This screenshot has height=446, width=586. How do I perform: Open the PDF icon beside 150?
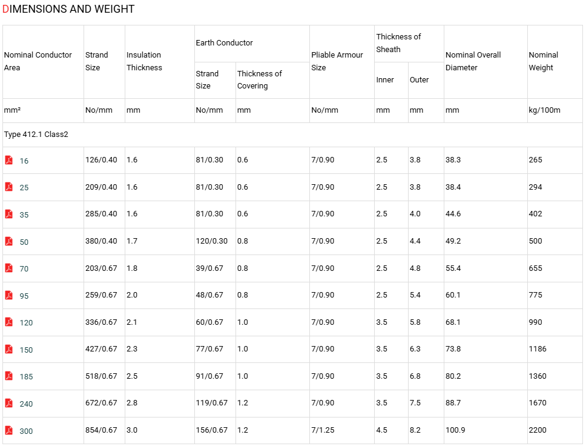pyautogui.click(x=9, y=349)
